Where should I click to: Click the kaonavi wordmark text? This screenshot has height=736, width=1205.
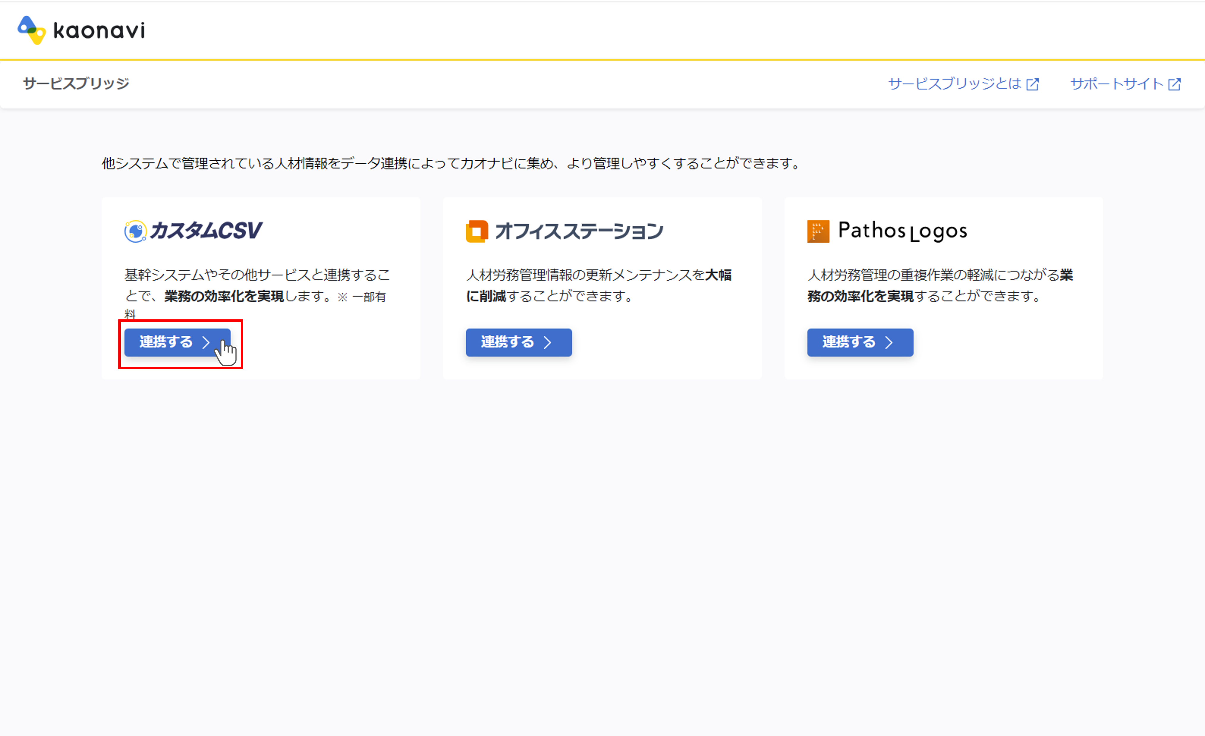pyautogui.click(x=99, y=30)
